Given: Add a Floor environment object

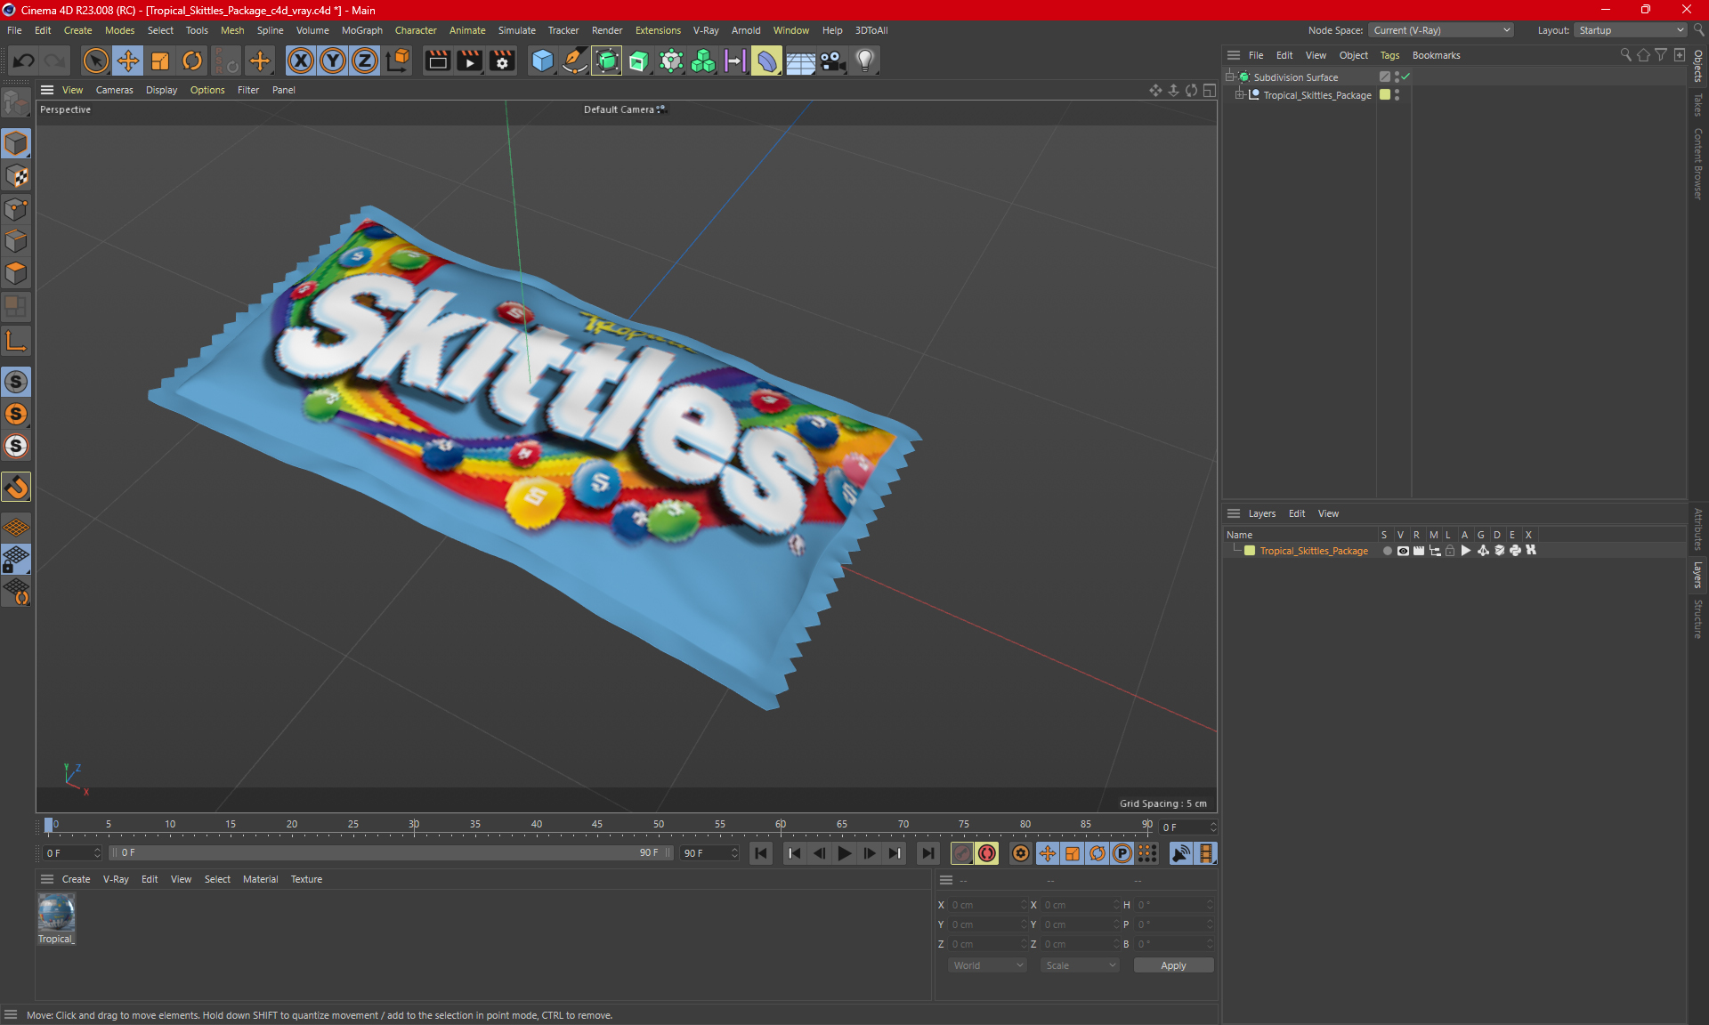Looking at the screenshot, I should (x=800, y=61).
